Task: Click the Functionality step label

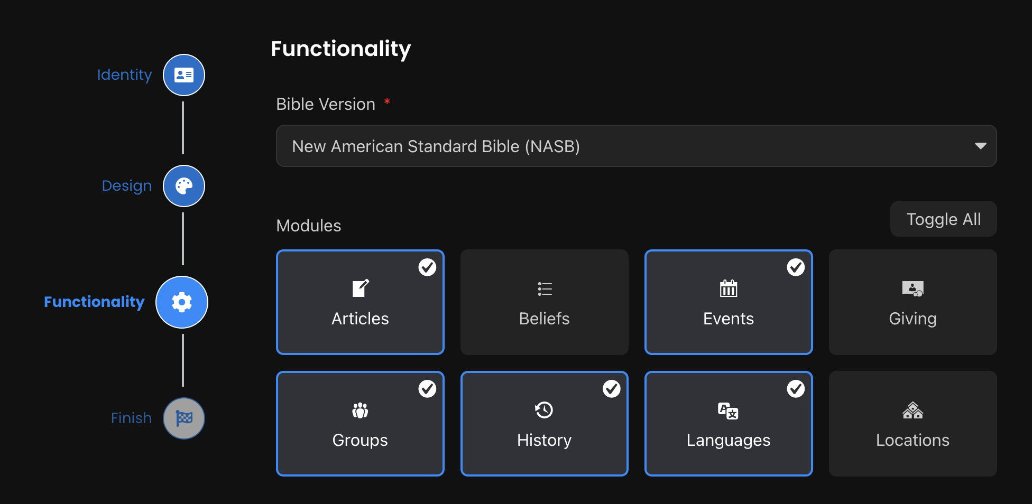Action: pyautogui.click(x=94, y=302)
